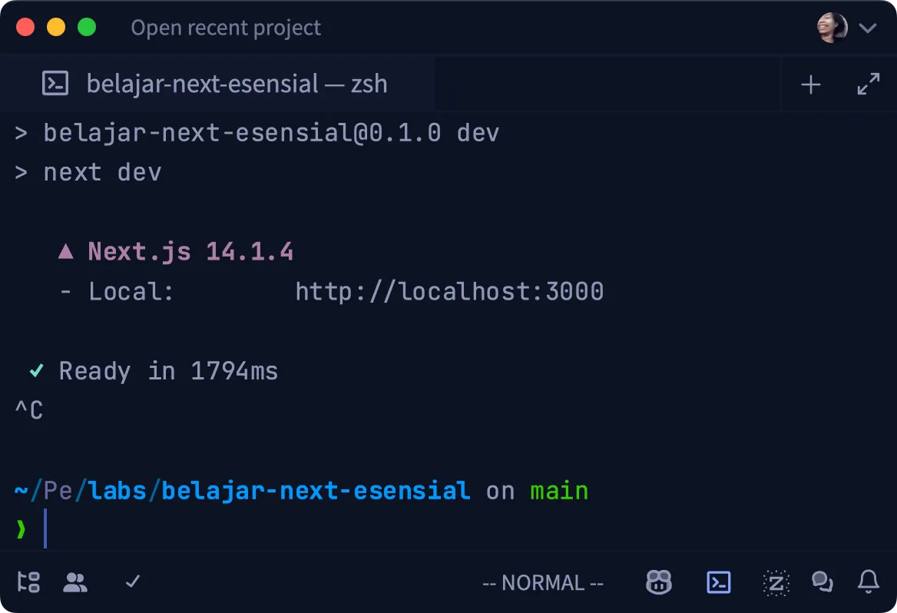Viewport: 897px width, 613px height.
Task: Open the user account dropdown chevron
Action: coord(868,28)
